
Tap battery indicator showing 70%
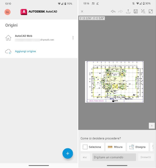[x=68, y=4]
